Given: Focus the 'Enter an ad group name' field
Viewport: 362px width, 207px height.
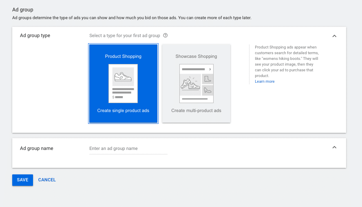Looking at the screenshot, I should (x=128, y=149).
